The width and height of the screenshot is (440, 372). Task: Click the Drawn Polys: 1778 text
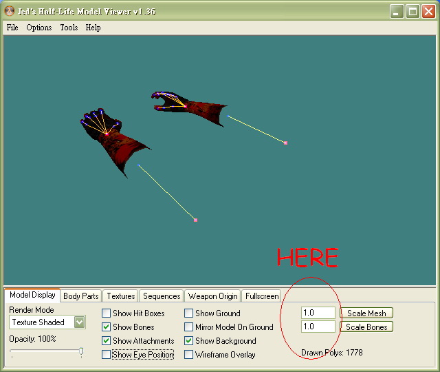tap(331, 353)
